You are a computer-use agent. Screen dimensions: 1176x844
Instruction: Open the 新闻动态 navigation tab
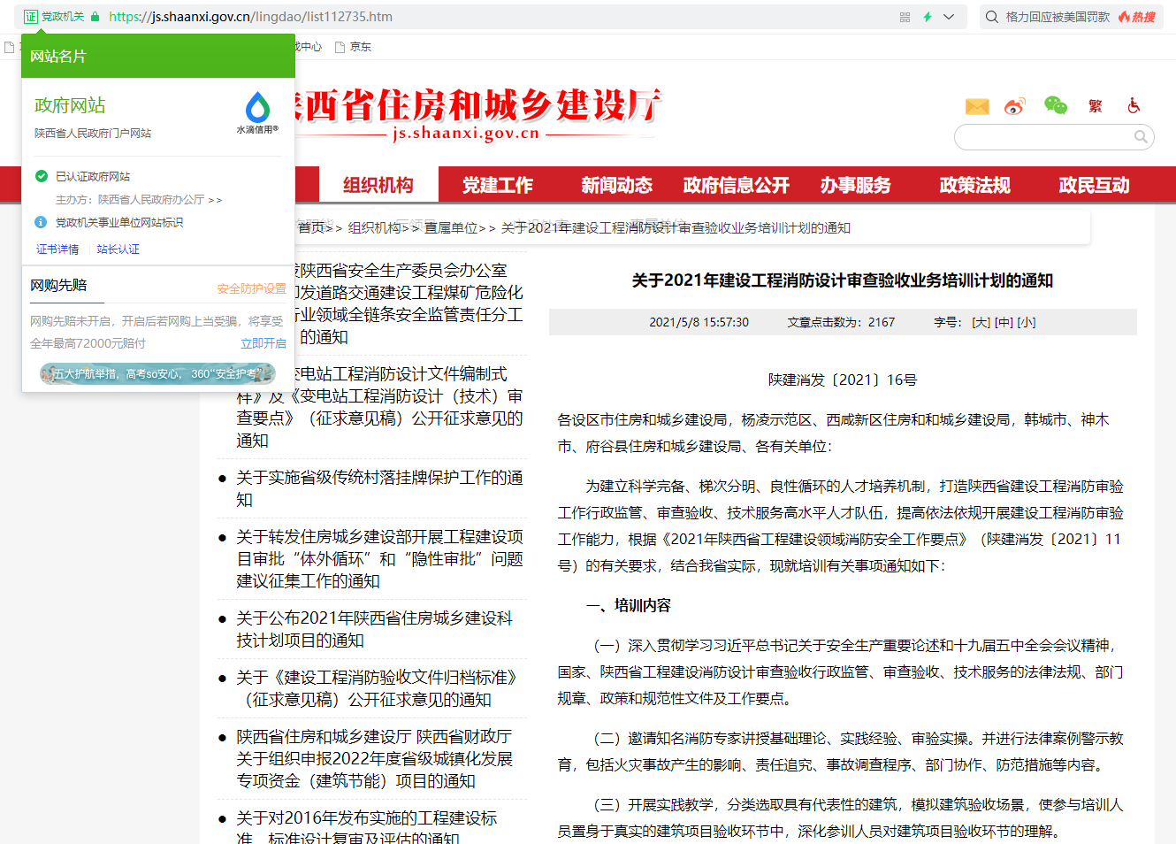pyautogui.click(x=617, y=185)
